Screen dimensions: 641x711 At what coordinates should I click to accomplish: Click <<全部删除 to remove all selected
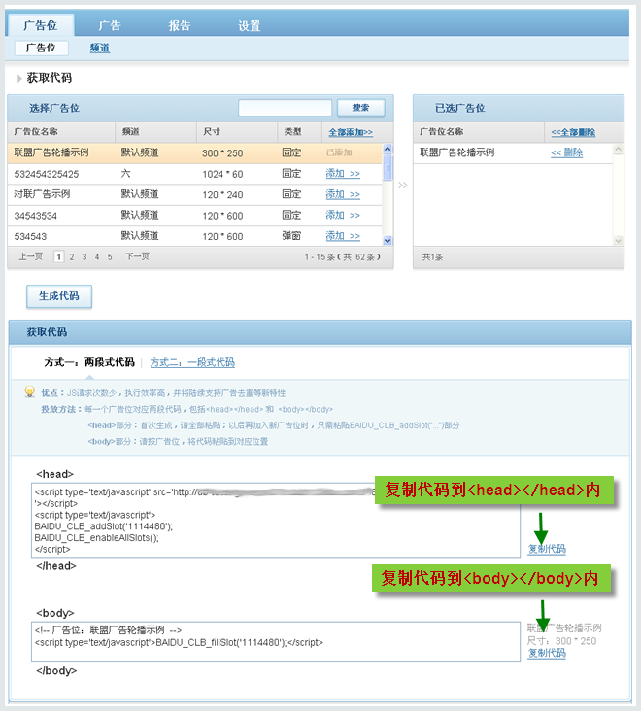click(x=573, y=132)
